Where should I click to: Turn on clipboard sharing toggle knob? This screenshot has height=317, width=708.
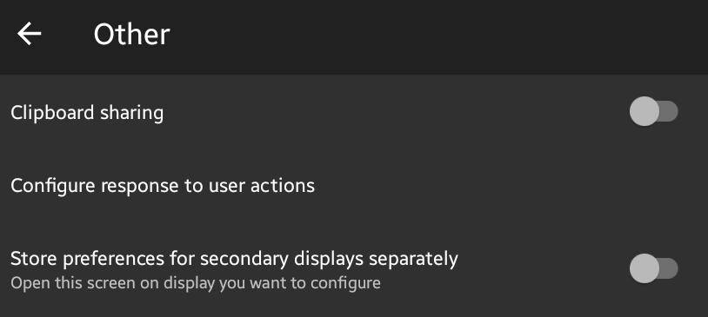645,111
